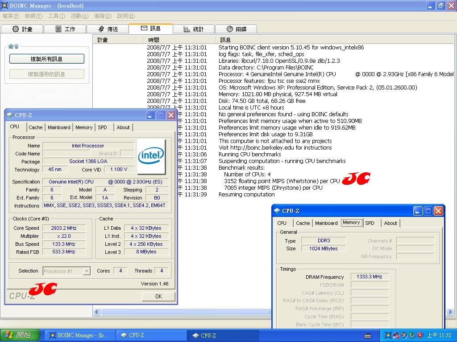The image size is (457, 342).
Task: Close the left CPU-Z window
Action: coord(171,115)
